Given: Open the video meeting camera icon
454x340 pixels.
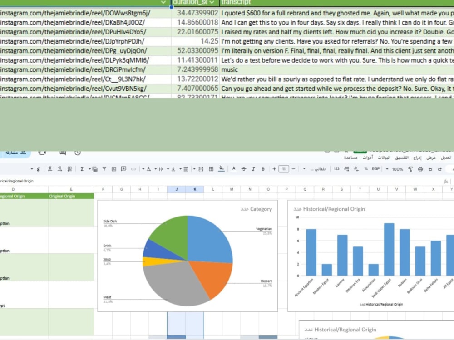Looking at the screenshot, I should pyautogui.click(x=42, y=153).
